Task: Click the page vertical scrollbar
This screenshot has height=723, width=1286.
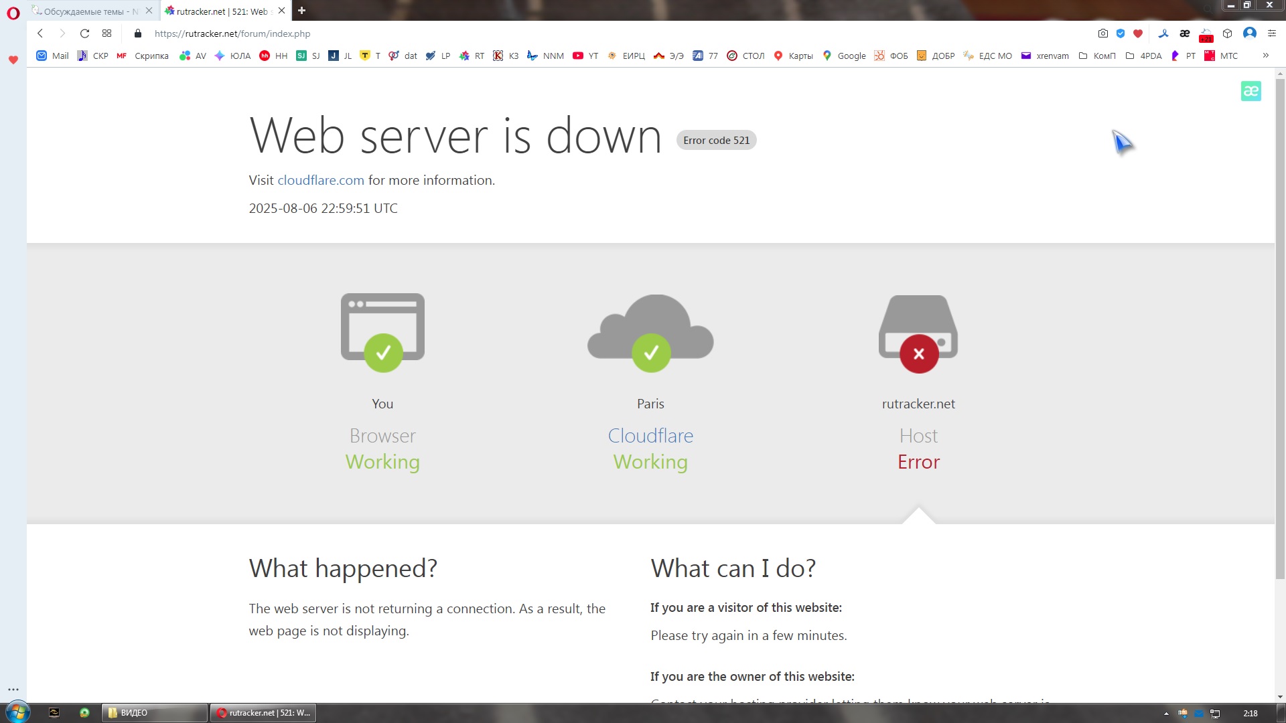Action: tap(1280, 328)
